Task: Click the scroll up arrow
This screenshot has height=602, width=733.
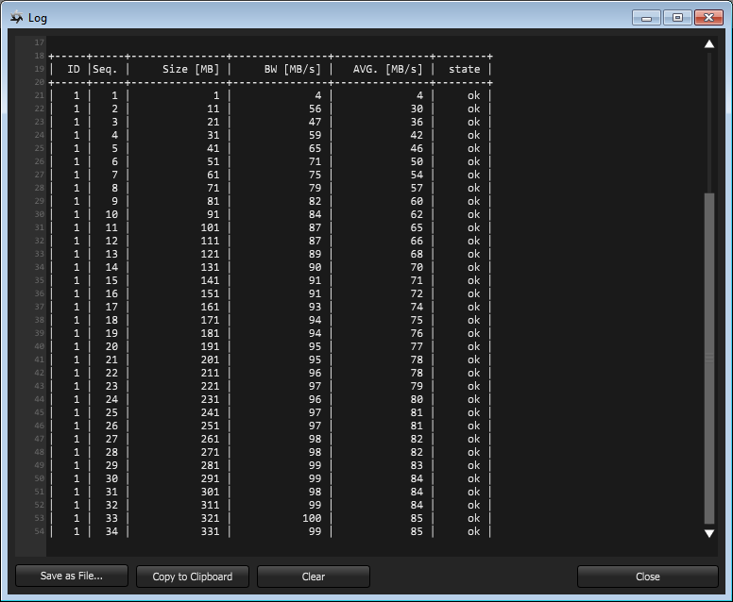Action: coord(709,44)
